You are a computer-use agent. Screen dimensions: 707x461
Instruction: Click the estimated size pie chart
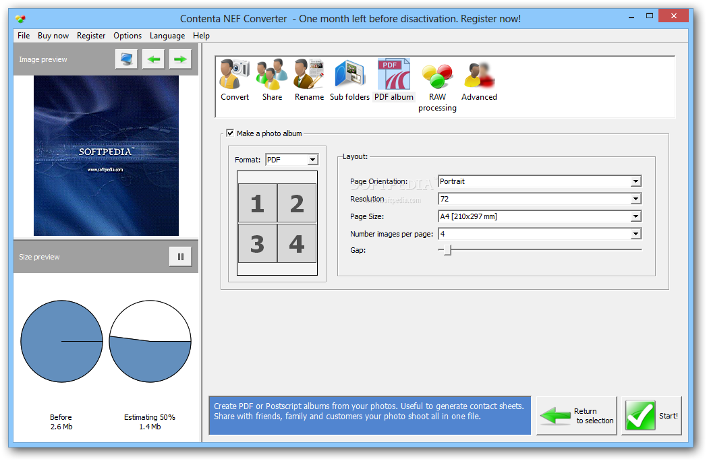pos(150,341)
